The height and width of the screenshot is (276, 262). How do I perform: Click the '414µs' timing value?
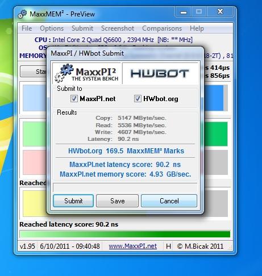(x=220, y=68)
